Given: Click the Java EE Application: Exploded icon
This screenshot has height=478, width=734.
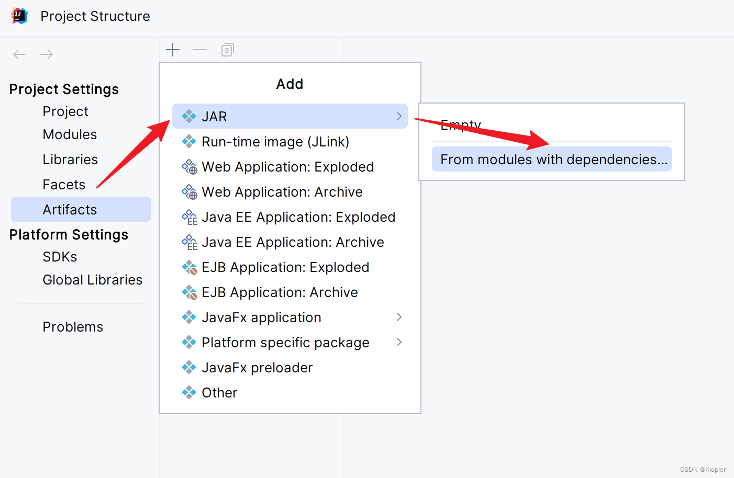Looking at the screenshot, I should pyautogui.click(x=190, y=217).
